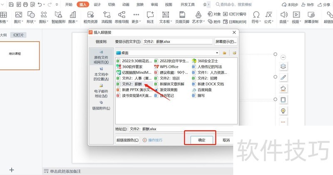Insert a 公式 formula

268,17
